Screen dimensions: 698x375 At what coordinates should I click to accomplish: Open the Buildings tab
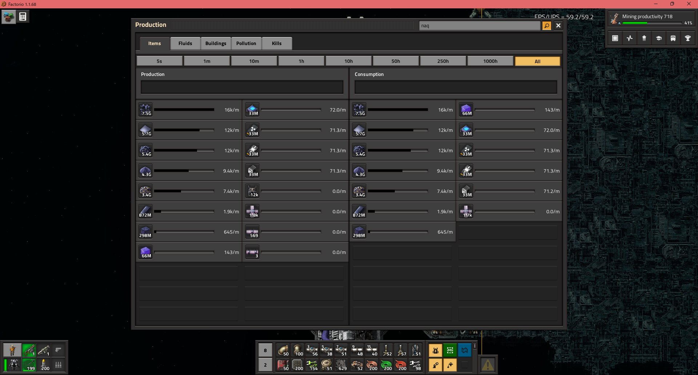pyautogui.click(x=216, y=43)
